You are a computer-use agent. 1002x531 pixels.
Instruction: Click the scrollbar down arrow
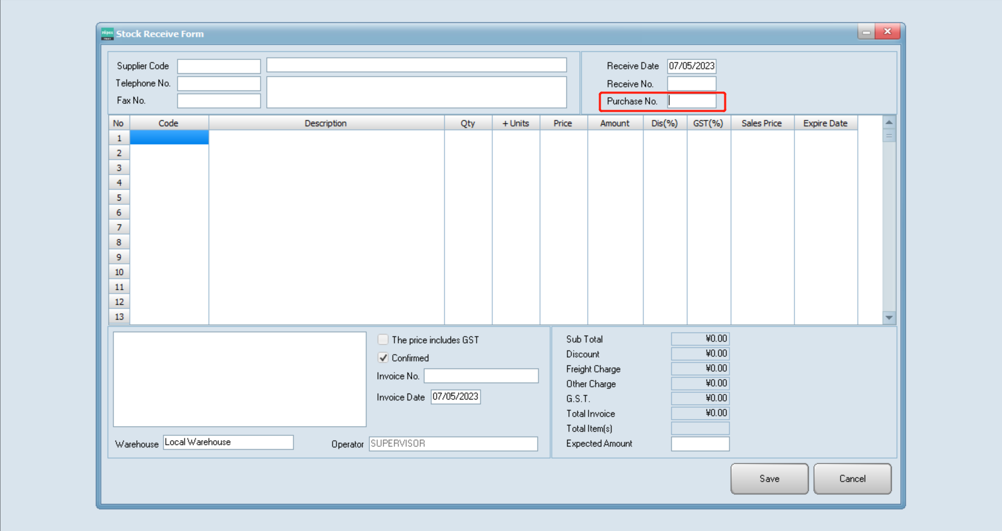point(889,317)
